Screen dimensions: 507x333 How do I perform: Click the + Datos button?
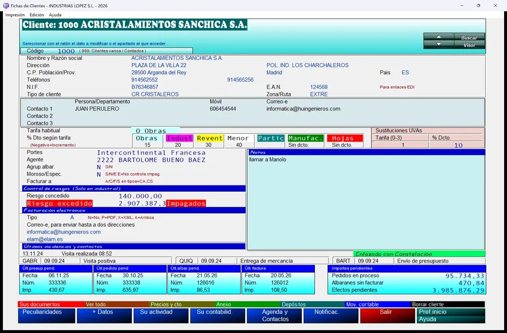tap(104, 316)
